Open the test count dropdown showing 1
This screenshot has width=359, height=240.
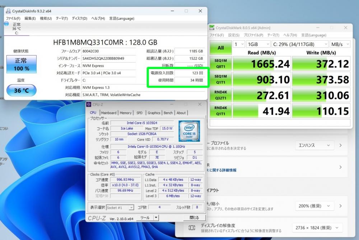click(239, 44)
